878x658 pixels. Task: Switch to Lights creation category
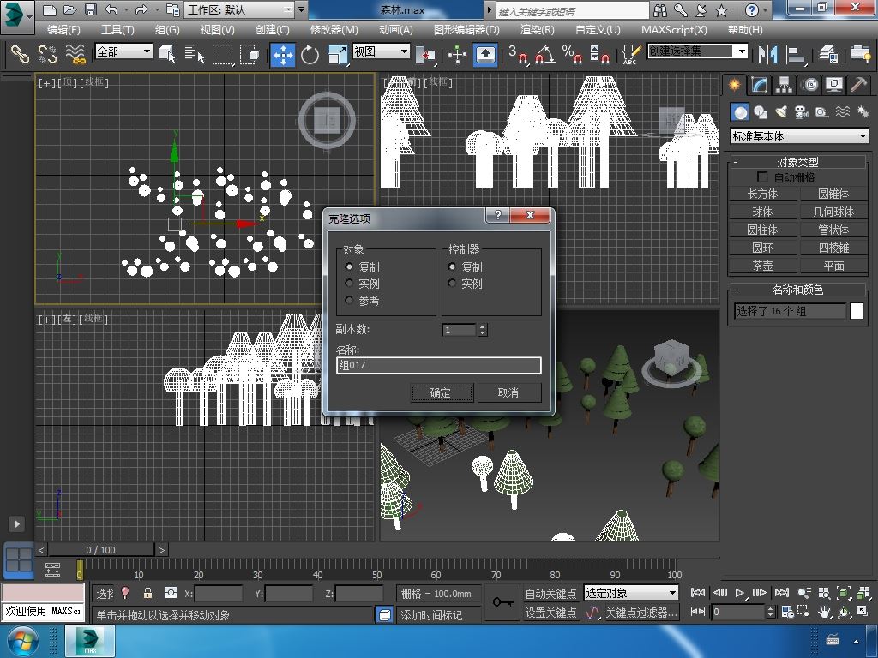pos(780,112)
